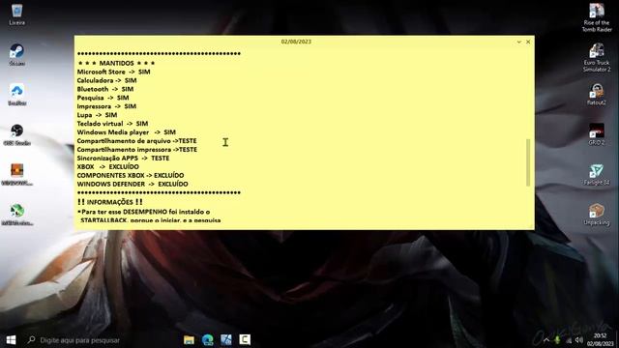Show hidden tray icons with the chevron

tap(546, 340)
